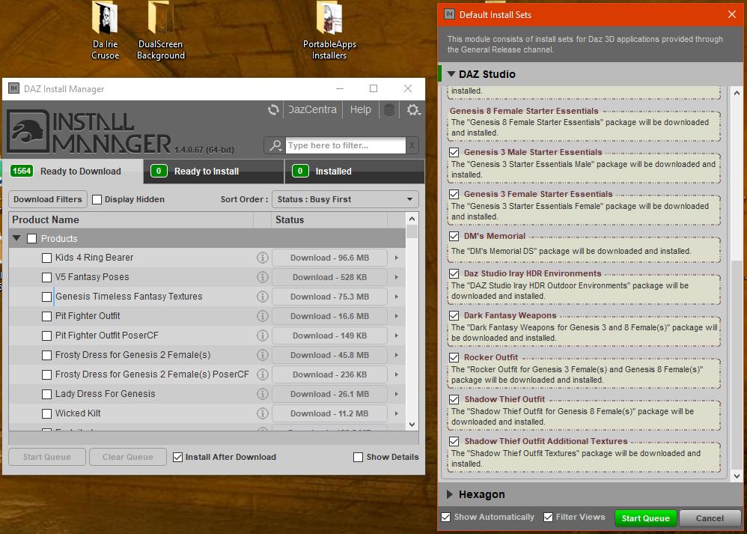Click the Install Manager logo
The image size is (747, 534).
click(89, 132)
